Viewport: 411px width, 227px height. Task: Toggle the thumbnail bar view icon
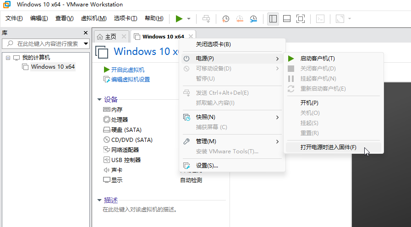(x=287, y=19)
